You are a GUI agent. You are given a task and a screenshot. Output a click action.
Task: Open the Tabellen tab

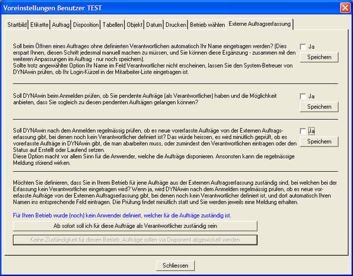tap(113, 26)
